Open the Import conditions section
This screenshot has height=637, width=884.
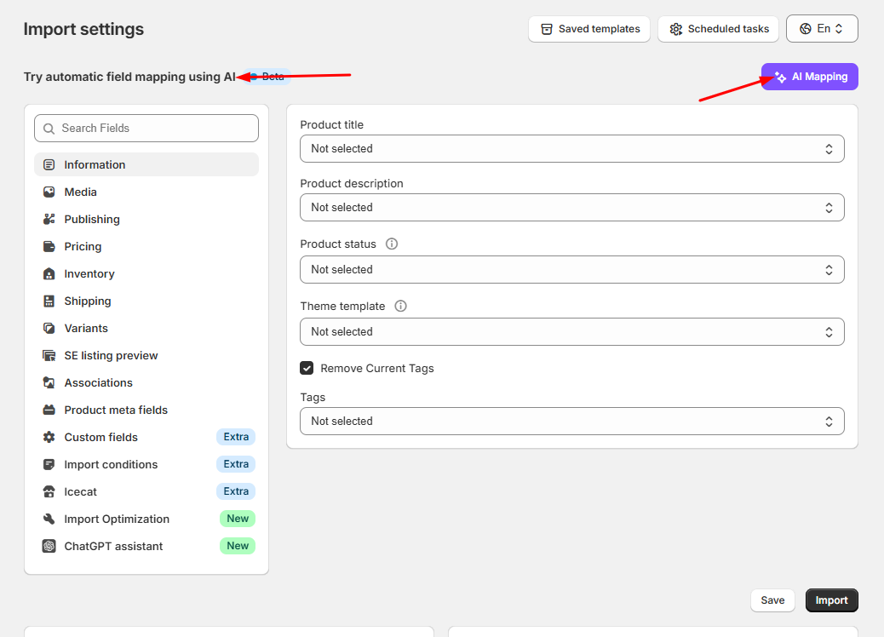click(x=146, y=464)
